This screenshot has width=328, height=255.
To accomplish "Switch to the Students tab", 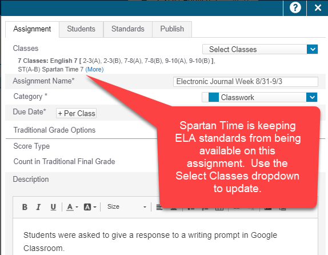I will 81,29.
